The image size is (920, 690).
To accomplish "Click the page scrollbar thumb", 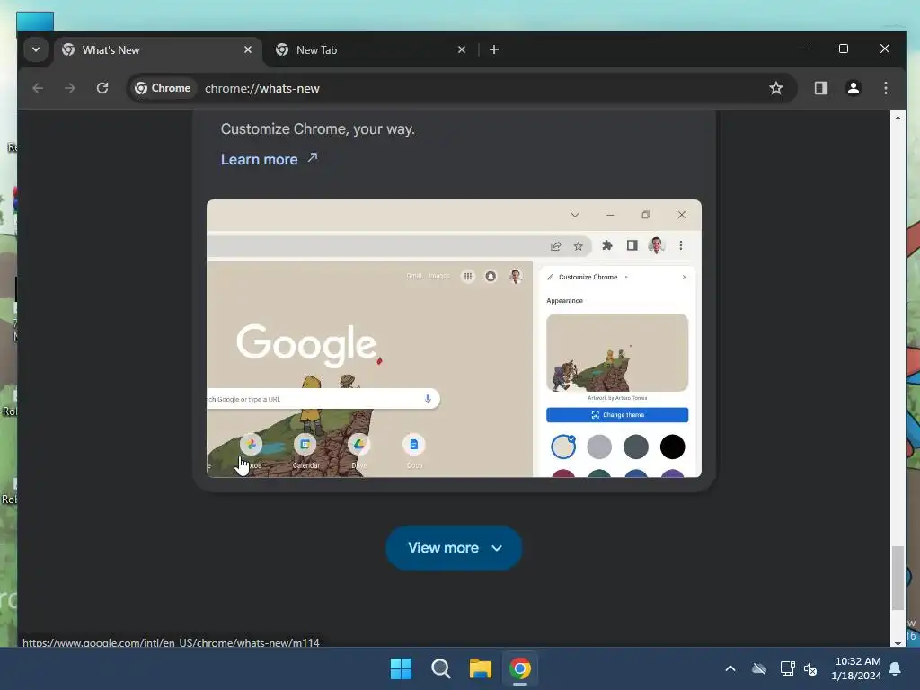I will click(x=898, y=579).
